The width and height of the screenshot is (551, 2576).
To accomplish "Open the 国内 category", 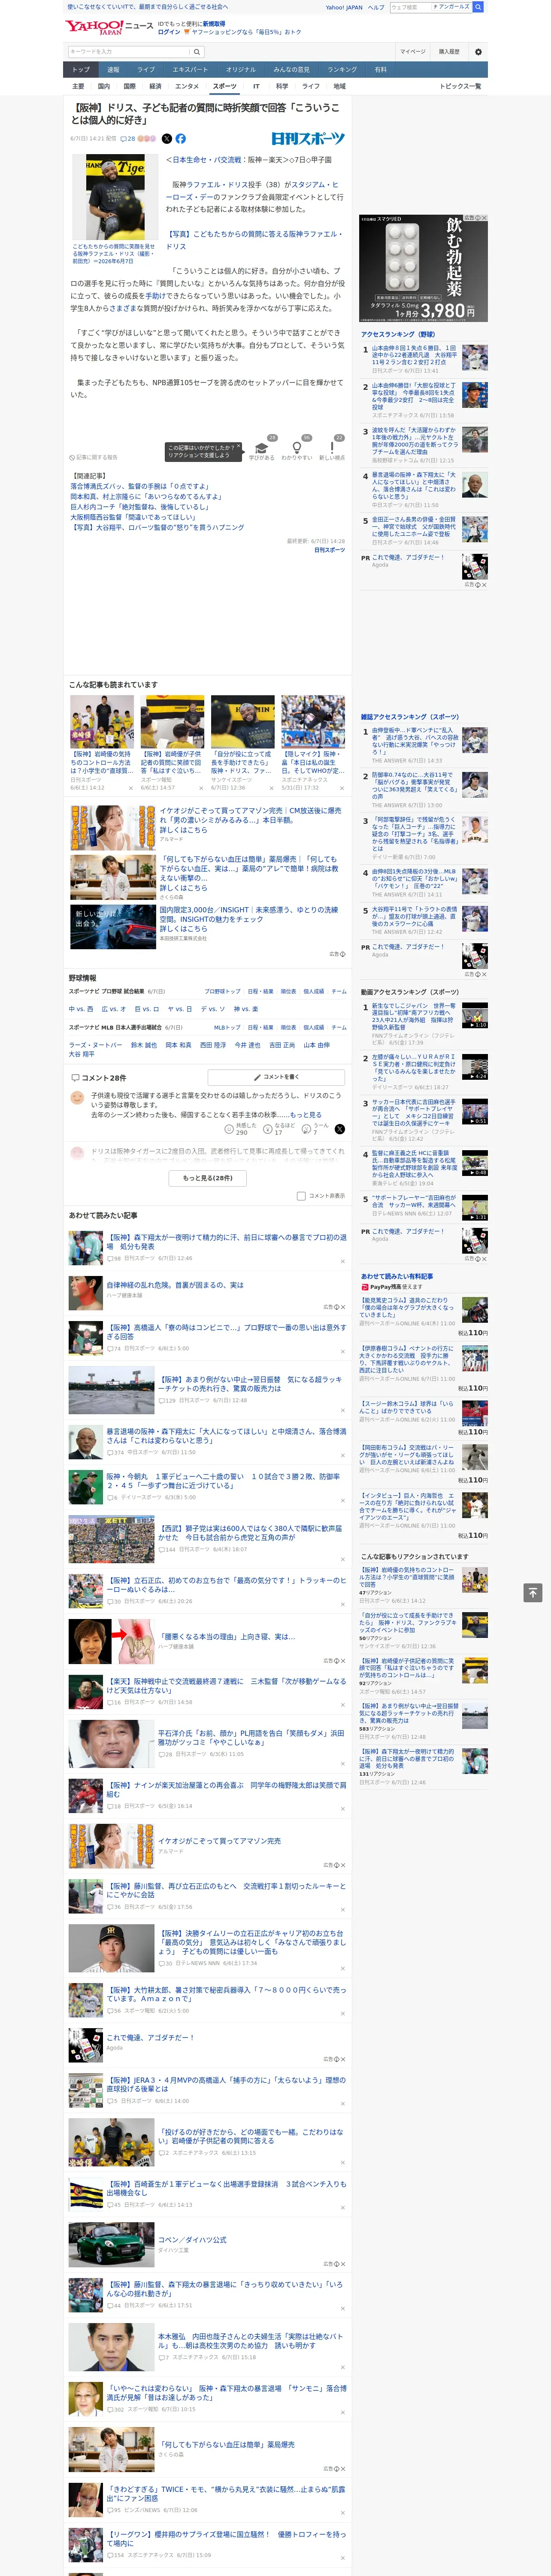I will pos(104,86).
